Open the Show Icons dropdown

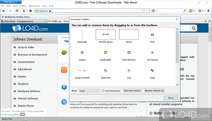point(89,91)
